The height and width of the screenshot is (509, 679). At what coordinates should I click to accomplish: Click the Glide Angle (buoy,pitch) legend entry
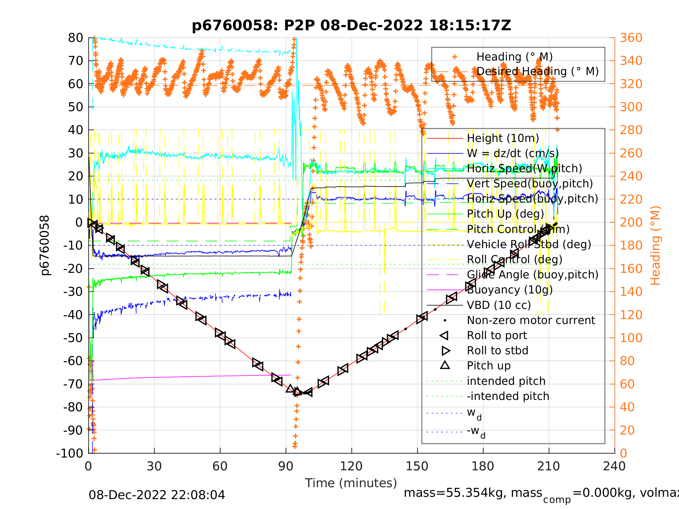click(533, 275)
